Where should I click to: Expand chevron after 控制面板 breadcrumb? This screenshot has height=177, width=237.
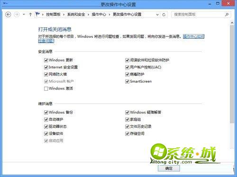(64, 15)
